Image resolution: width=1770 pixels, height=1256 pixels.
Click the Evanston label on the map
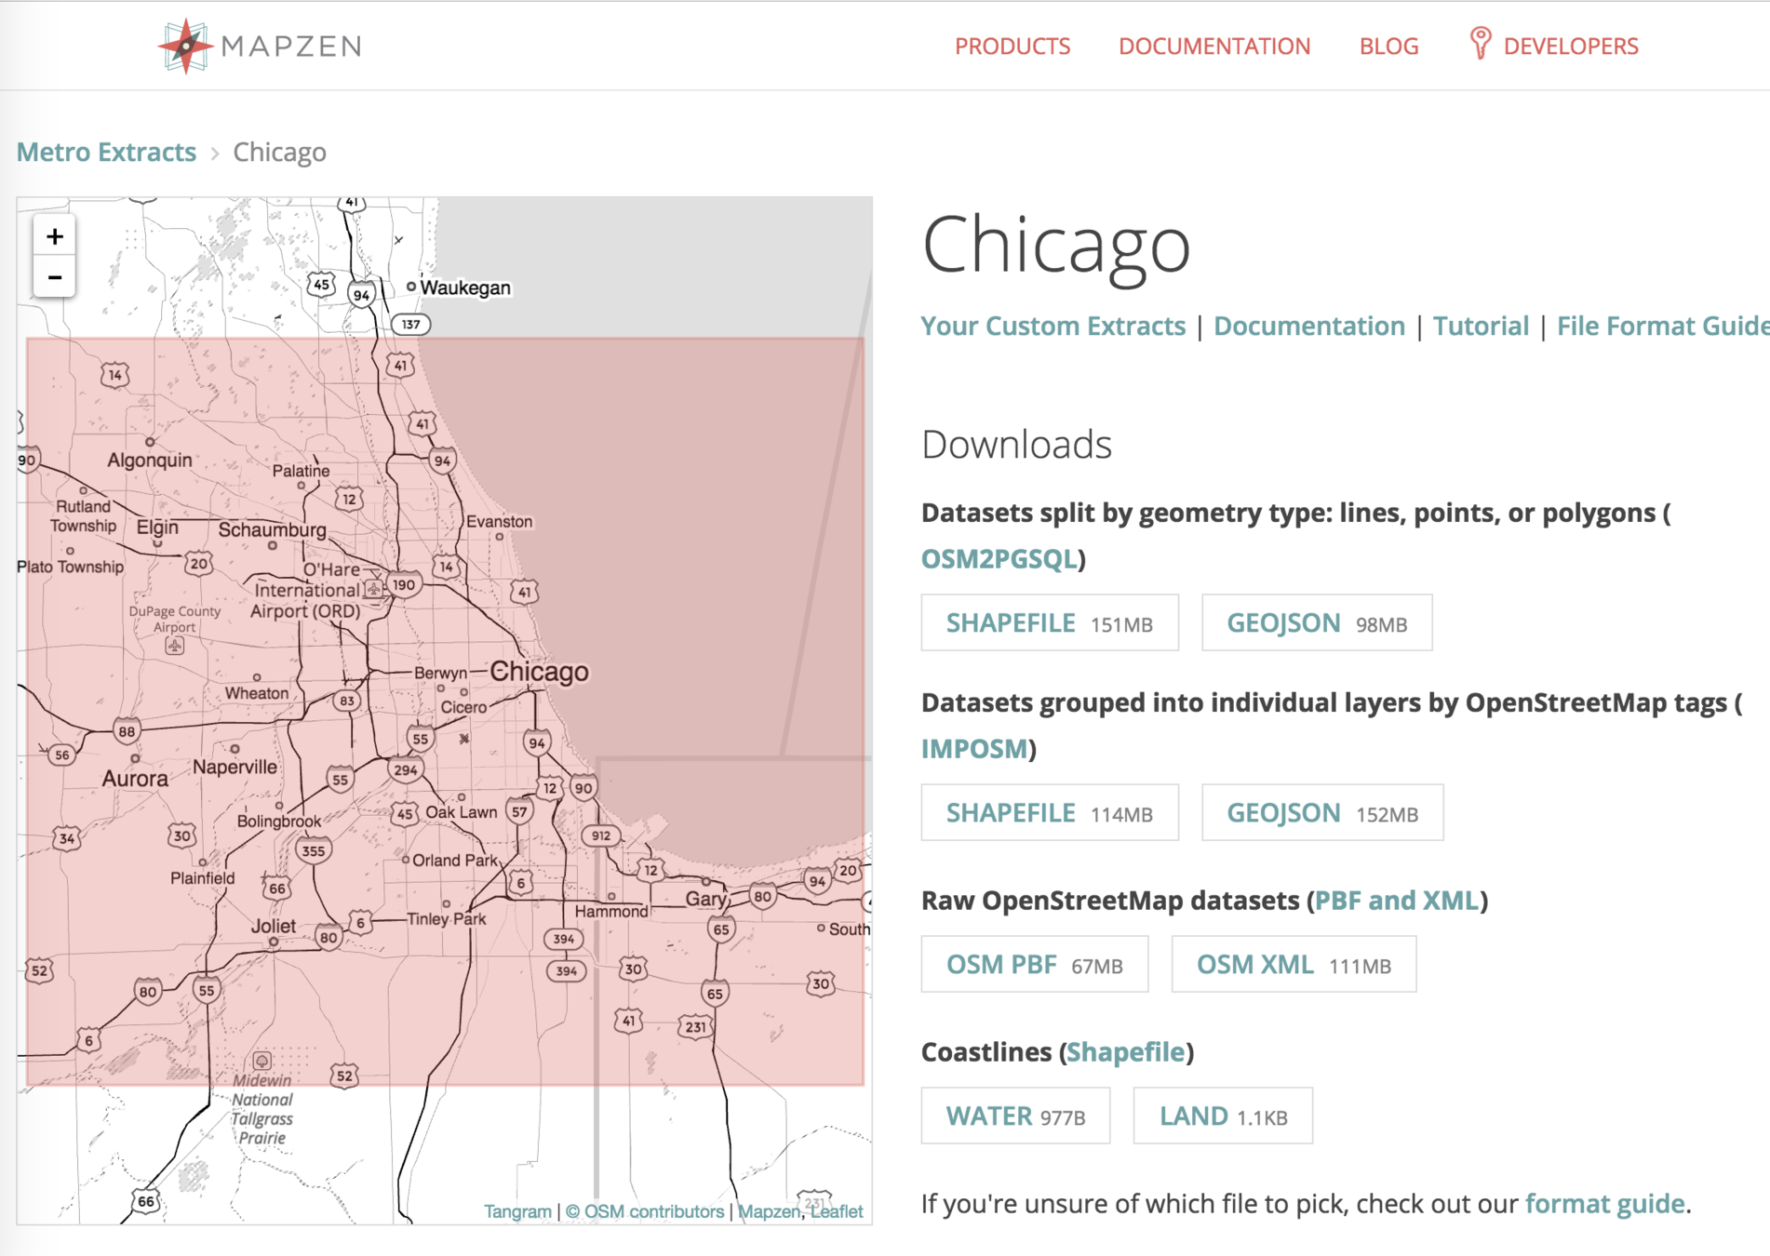click(500, 521)
